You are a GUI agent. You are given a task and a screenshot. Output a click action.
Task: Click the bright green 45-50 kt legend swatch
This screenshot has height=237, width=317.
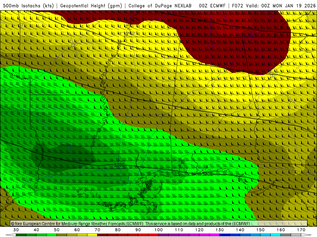(x=52, y=235)
